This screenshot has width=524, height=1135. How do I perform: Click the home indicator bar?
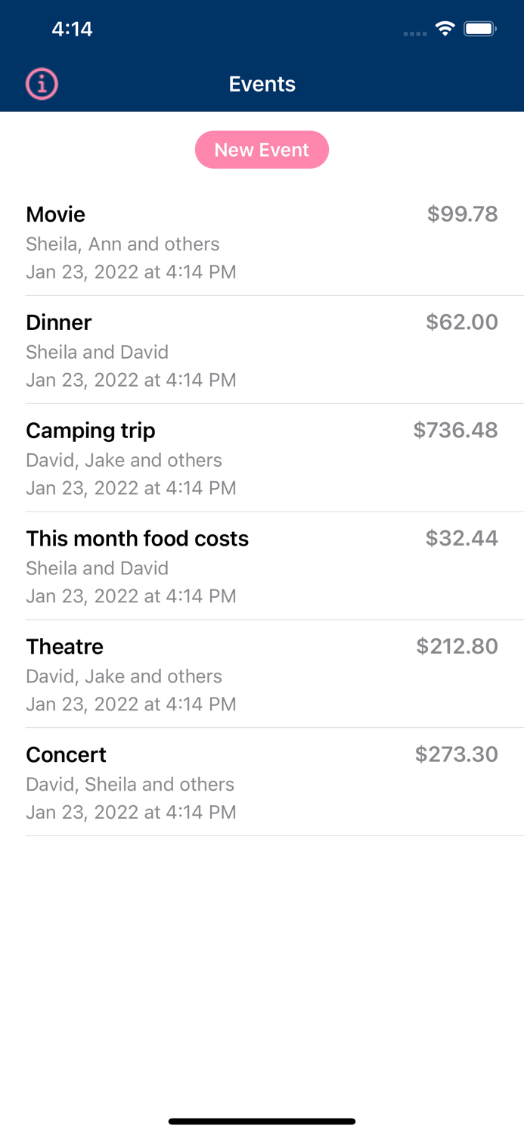[x=262, y=1121]
